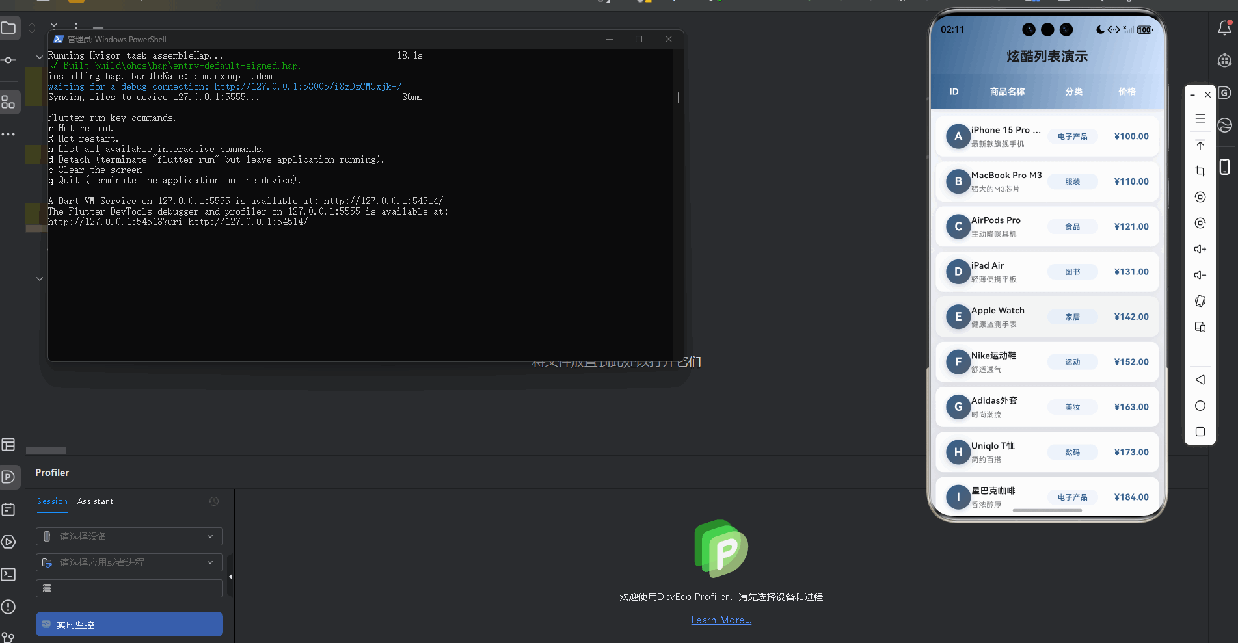Click the emulator rotate left icon
Viewport: 1238px width, 643px height.
[x=1200, y=197]
